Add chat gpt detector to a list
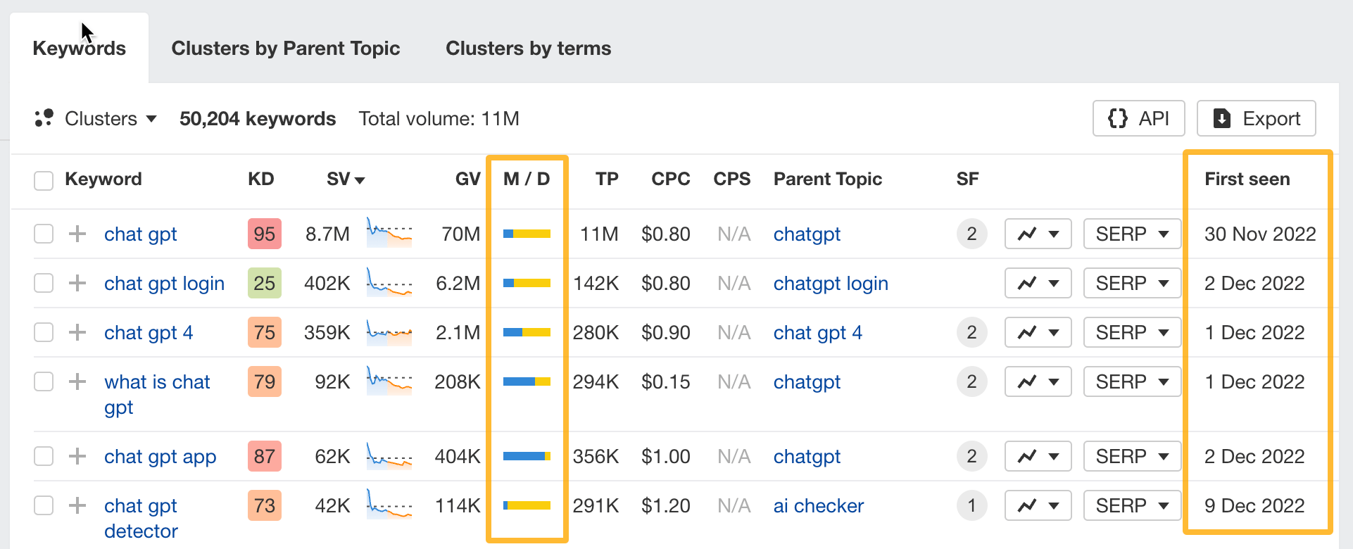Image resolution: width=1353 pixels, height=549 pixels. tap(77, 505)
